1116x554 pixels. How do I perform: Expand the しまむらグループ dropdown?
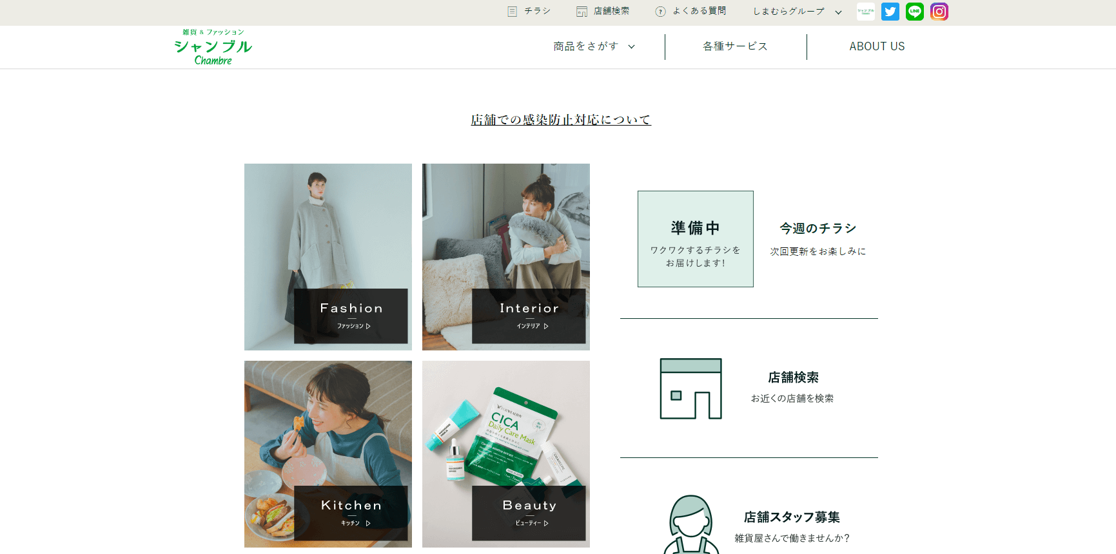tap(797, 12)
